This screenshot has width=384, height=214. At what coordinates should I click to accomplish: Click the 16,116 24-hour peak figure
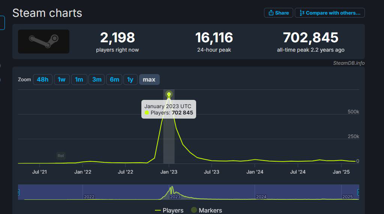pos(214,38)
